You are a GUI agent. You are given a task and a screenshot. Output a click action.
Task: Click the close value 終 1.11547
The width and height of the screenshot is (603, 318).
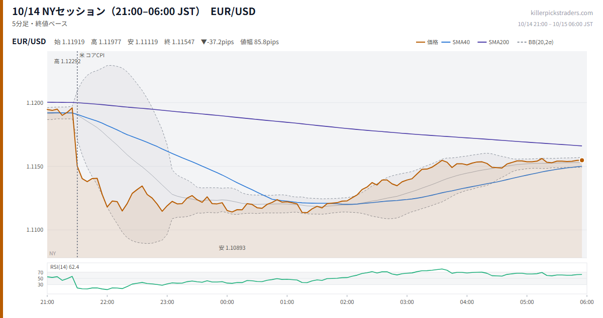(x=179, y=42)
